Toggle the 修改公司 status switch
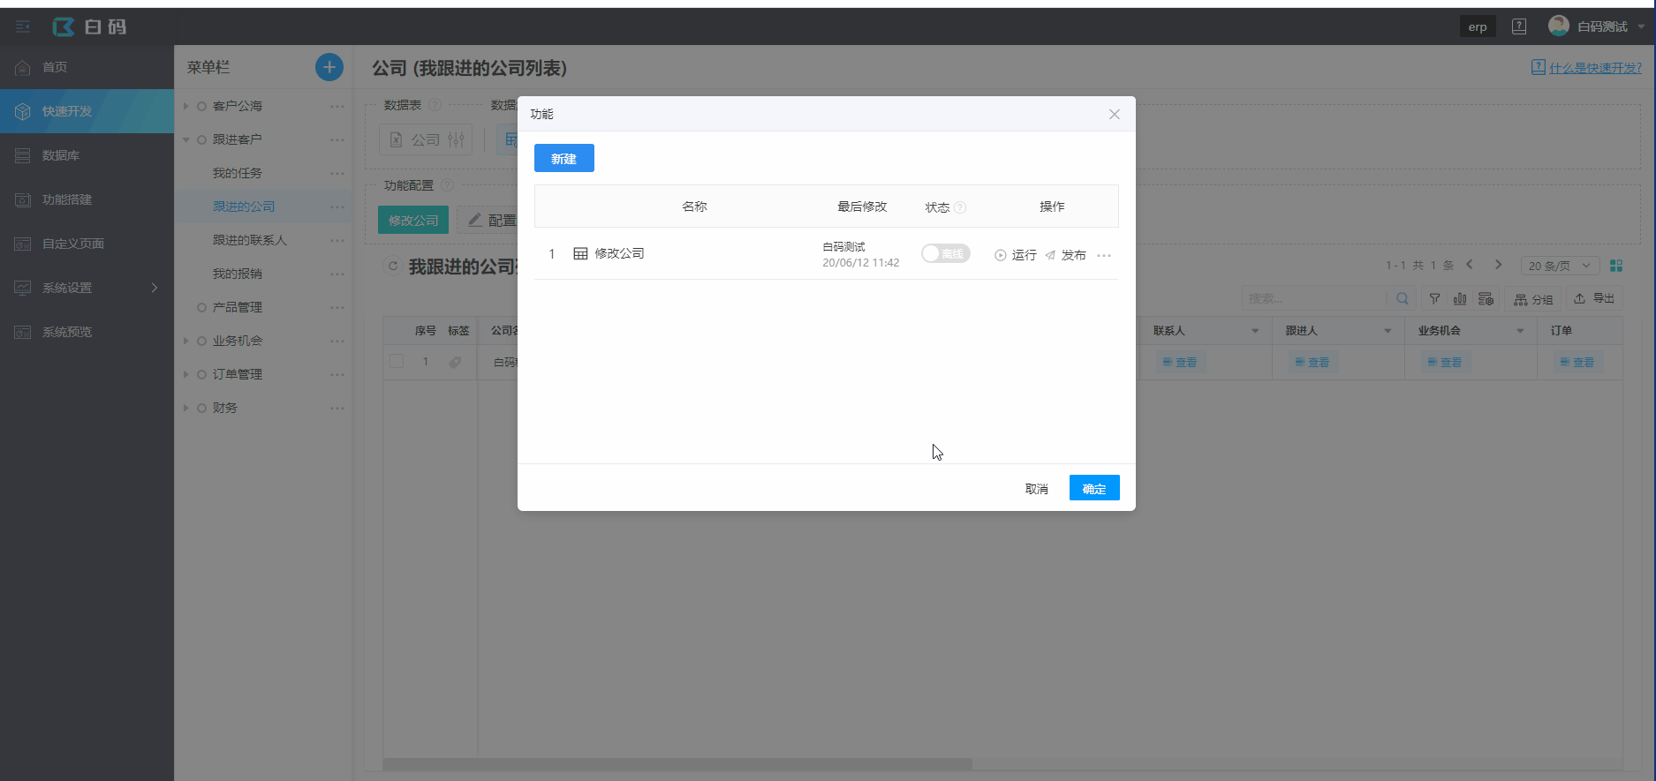Image resolution: width=1656 pixels, height=781 pixels. pos(945,254)
